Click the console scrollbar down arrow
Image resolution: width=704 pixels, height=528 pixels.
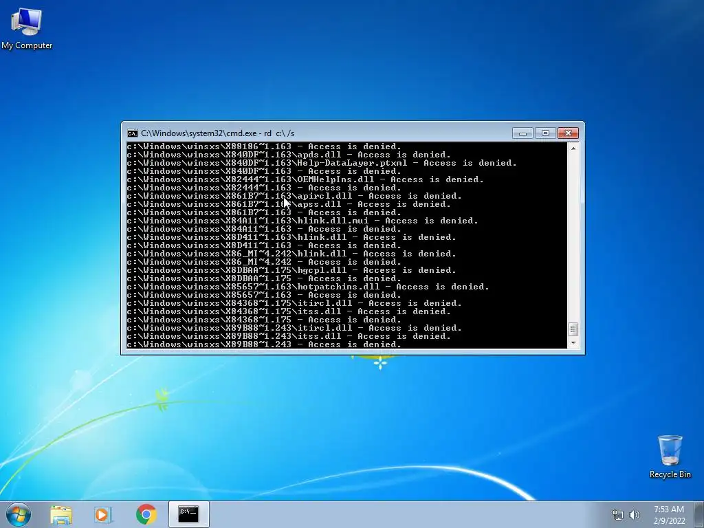tap(573, 343)
